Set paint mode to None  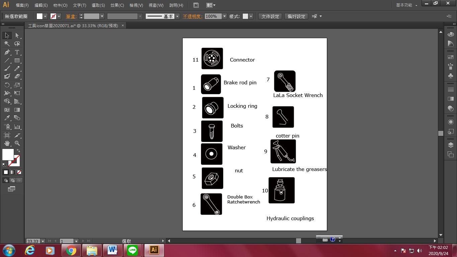point(19,172)
